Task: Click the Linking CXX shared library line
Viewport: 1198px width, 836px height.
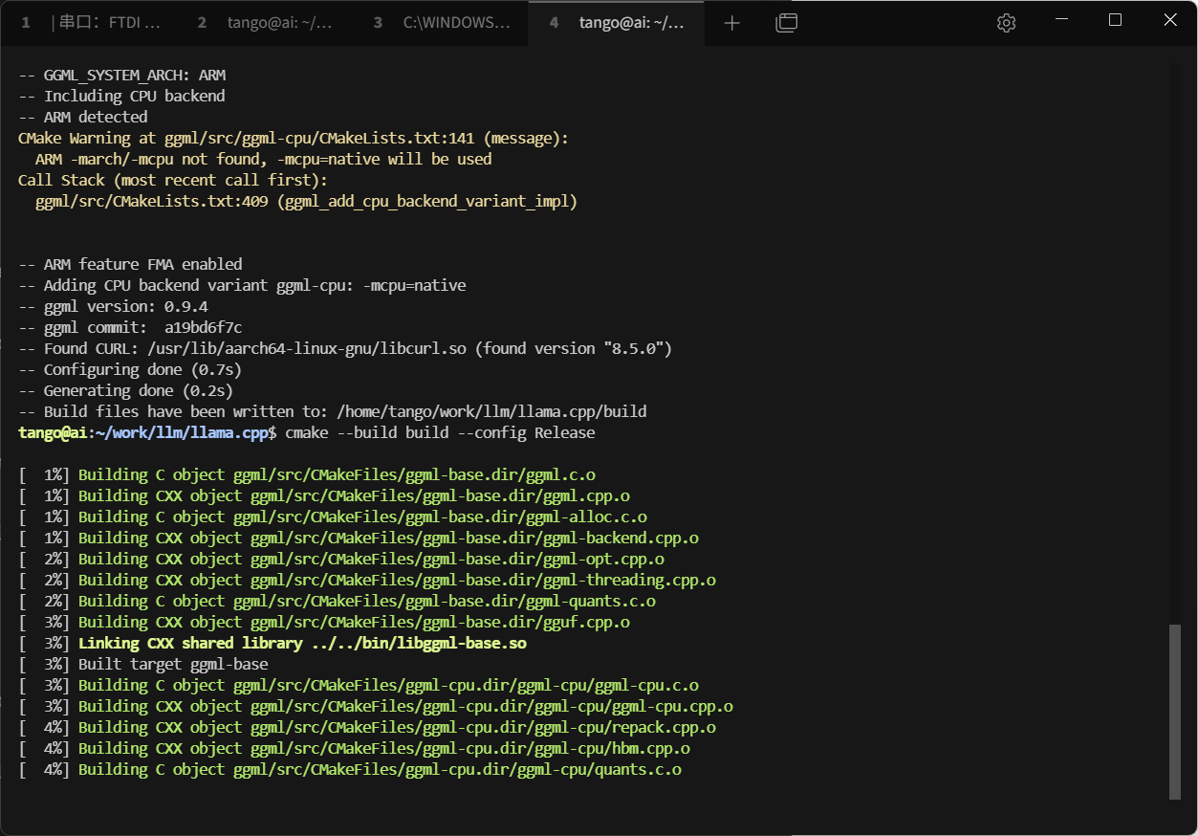Action: pyautogui.click(x=302, y=644)
